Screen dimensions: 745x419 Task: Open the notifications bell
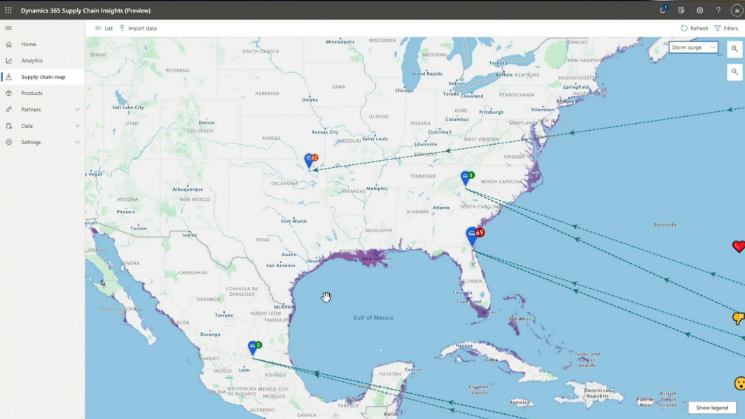(662, 10)
